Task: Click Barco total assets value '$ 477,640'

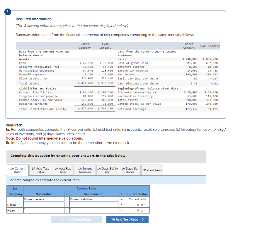Action: click(86, 83)
